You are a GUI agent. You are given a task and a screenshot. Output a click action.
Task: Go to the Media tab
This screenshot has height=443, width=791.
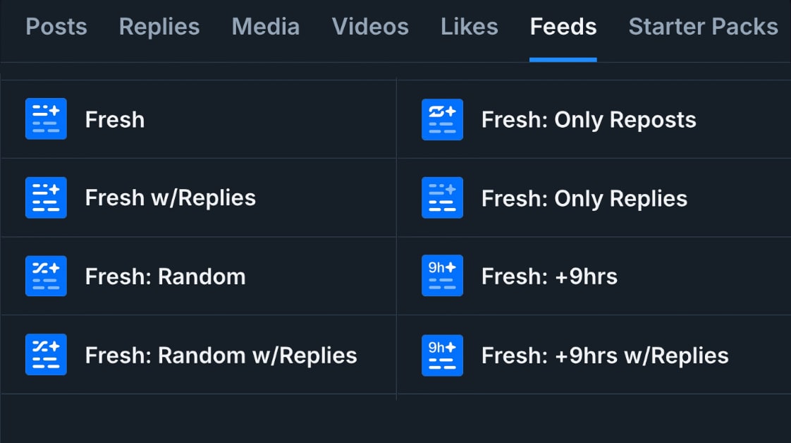(x=266, y=27)
